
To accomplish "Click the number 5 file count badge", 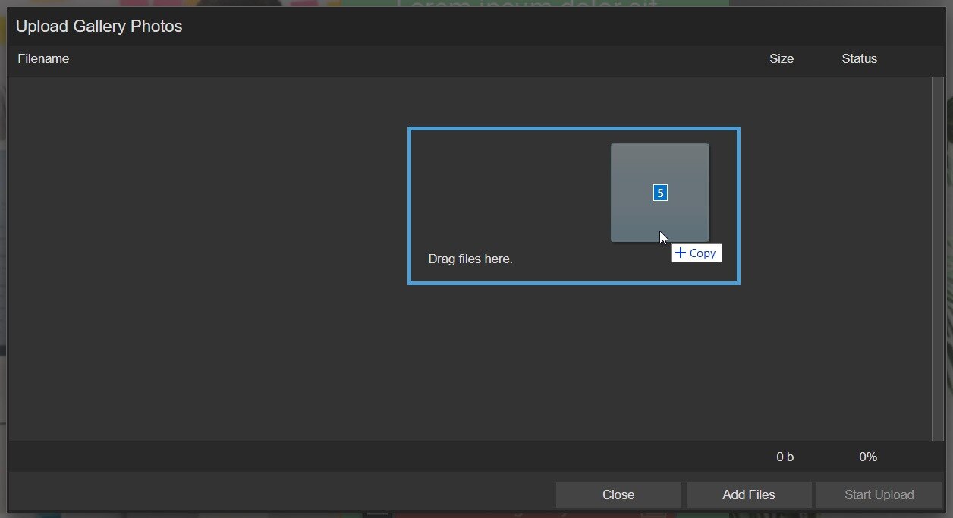I will [x=660, y=193].
